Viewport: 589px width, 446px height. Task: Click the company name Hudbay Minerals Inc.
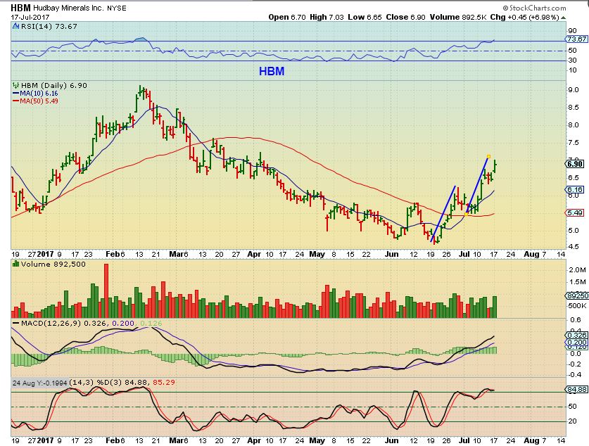point(68,8)
